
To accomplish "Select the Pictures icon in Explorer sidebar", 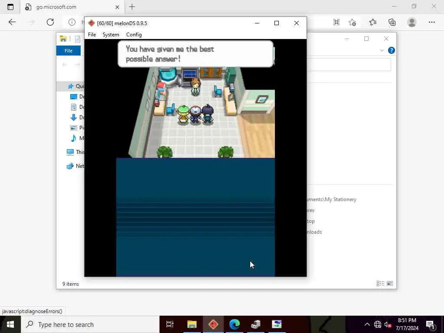I will (x=74, y=128).
